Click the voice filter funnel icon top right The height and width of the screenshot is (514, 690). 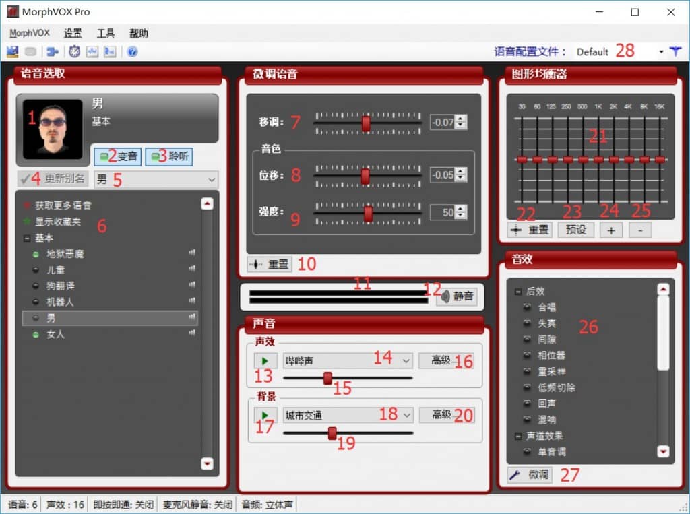[x=676, y=51]
